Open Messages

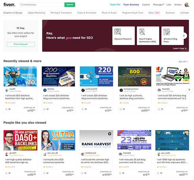point(158,5)
